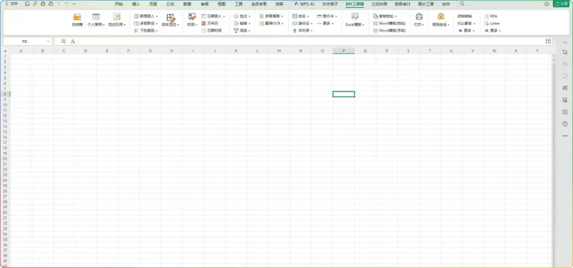The height and width of the screenshot is (268, 573).
Task: Switch to the 数据 tab
Action: (x=187, y=4)
